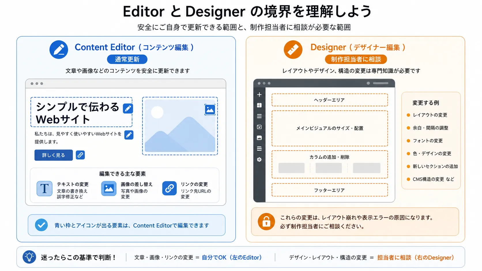
Task: Click the blue checkmark circle icon
Action: click(x=41, y=225)
